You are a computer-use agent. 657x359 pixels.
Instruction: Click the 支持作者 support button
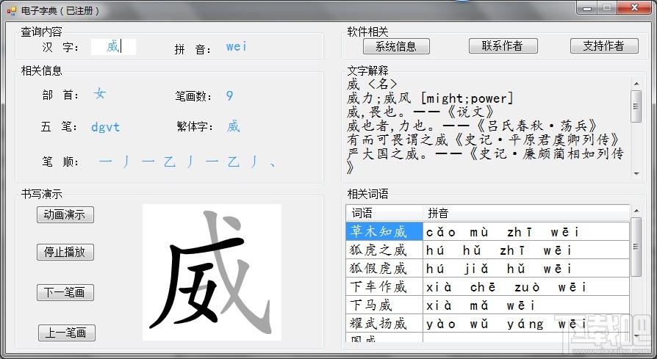pos(604,46)
